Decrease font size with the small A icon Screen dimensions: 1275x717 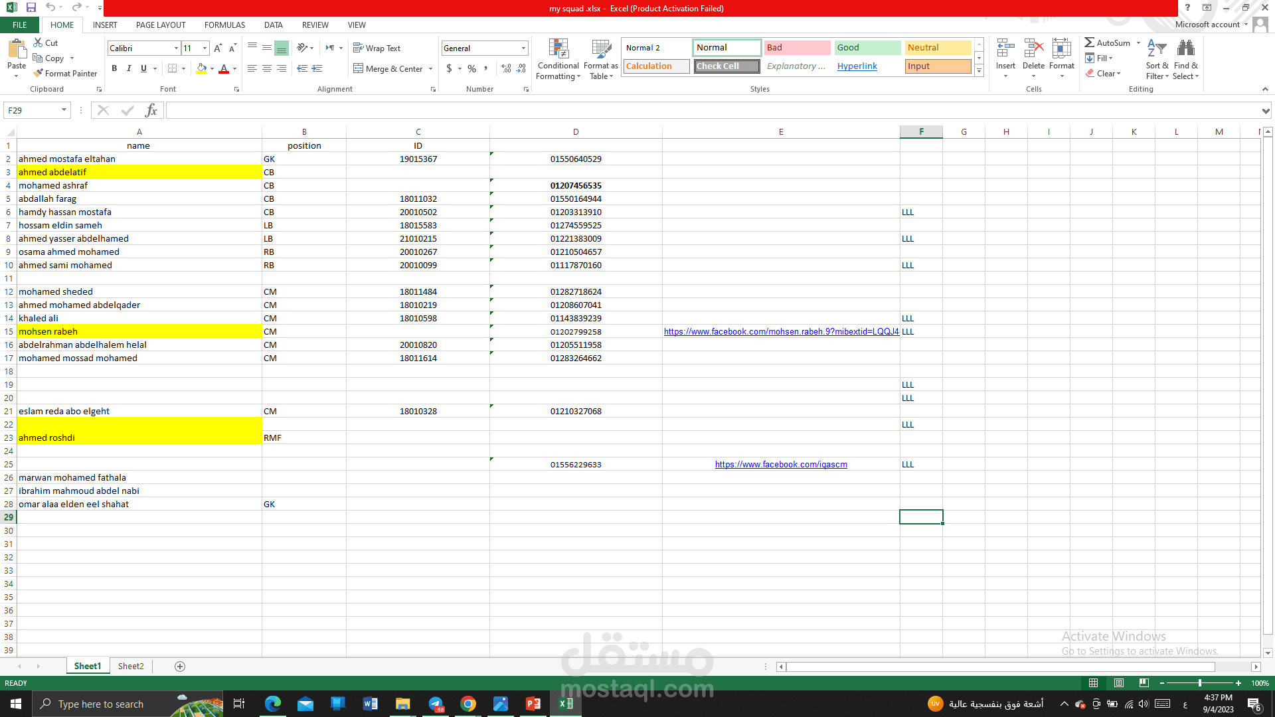pyautogui.click(x=232, y=48)
